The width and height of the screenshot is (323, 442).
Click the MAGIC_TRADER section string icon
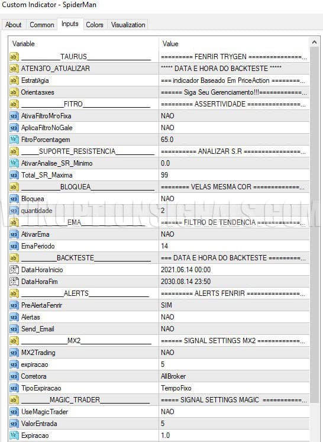pos(14,400)
